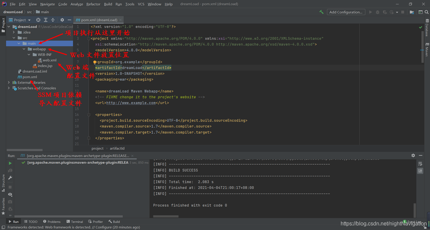Rerun Maven task with green play icon

click(10, 163)
